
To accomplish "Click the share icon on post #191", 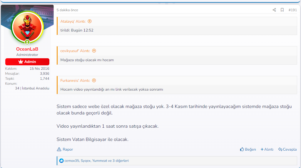I will coord(274,10).
